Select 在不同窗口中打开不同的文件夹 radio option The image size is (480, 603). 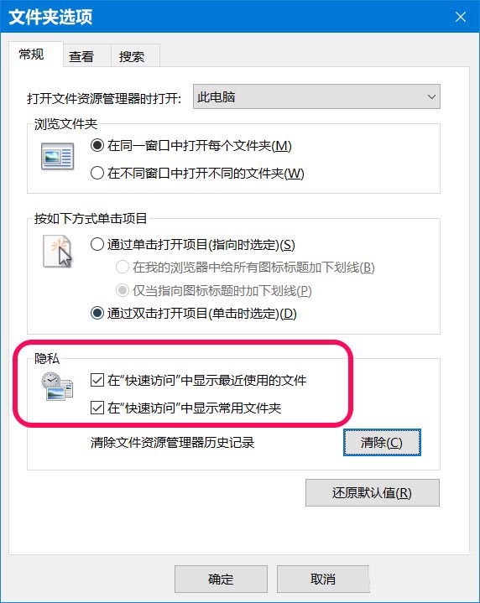point(97,173)
